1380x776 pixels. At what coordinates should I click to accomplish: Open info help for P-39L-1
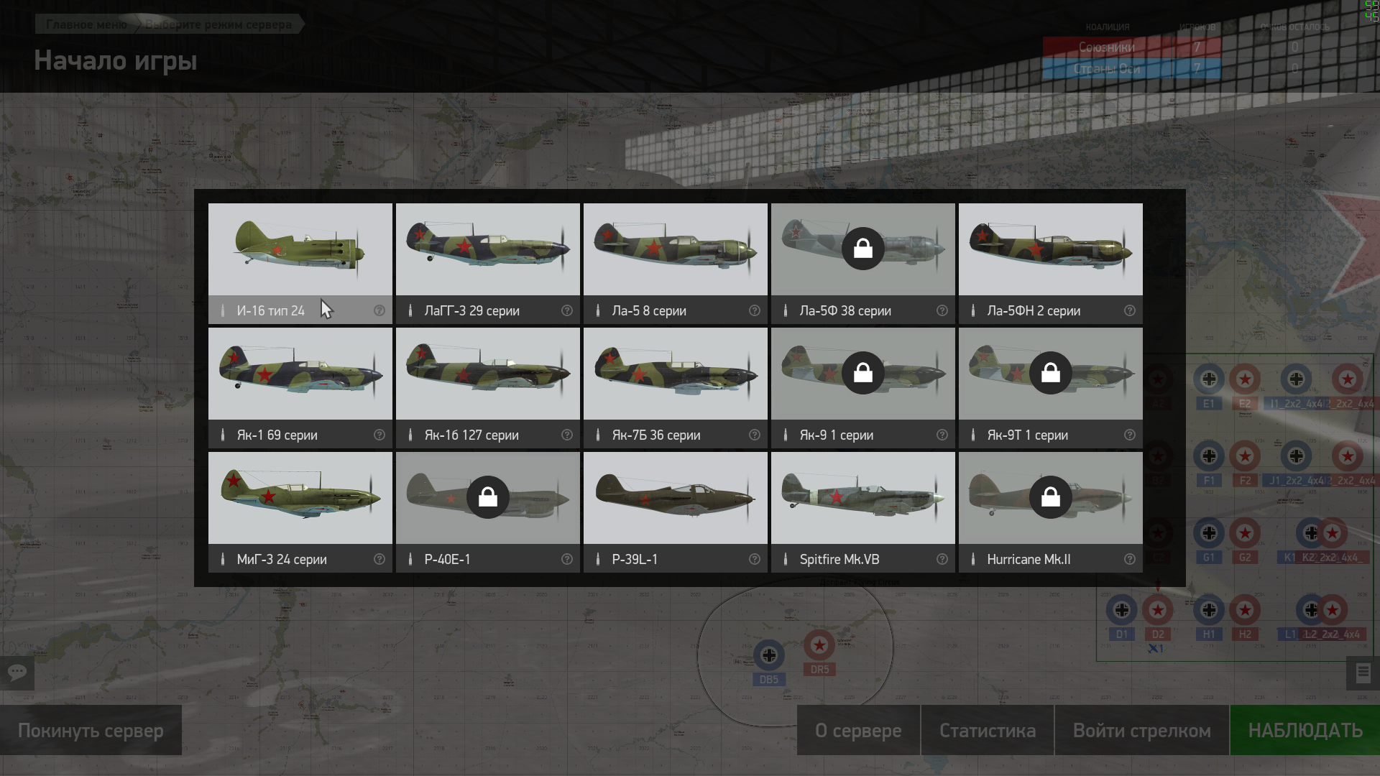[x=754, y=559]
